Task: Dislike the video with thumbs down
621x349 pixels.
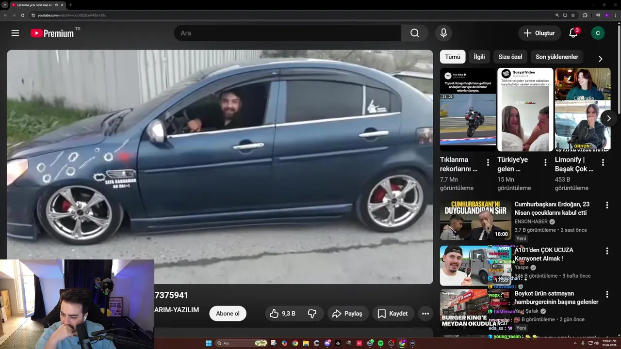Action: (312, 314)
